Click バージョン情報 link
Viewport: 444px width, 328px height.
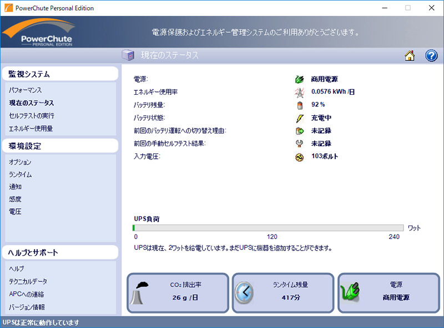27,307
